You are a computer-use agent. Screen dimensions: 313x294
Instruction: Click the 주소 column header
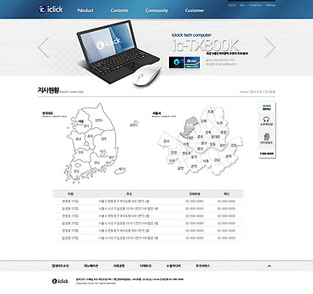pos(129,194)
